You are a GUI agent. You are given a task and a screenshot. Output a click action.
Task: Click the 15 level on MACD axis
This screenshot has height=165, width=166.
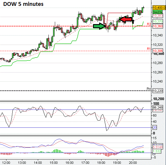155,138
